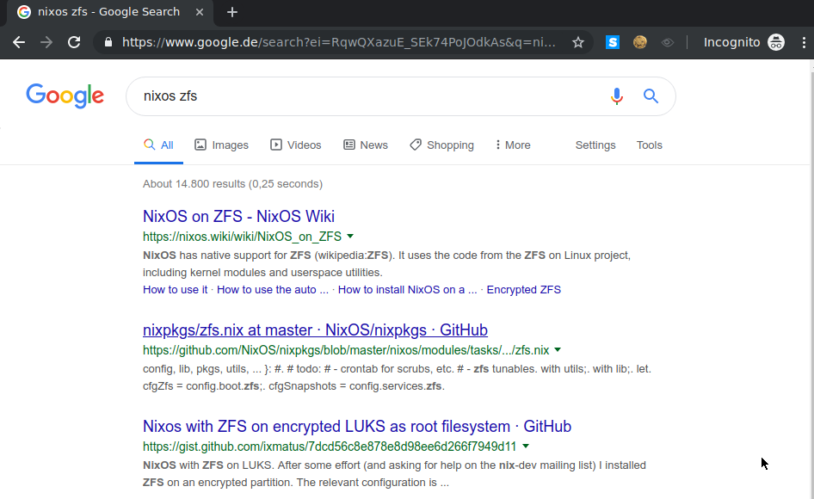Click the browser forward arrow
Image resolution: width=814 pixels, height=499 pixels.
tap(46, 42)
